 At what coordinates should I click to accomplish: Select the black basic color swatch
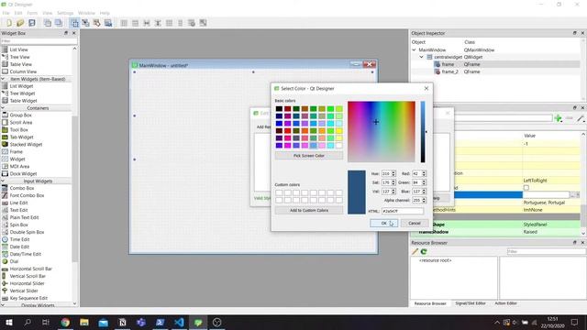coord(279,109)
